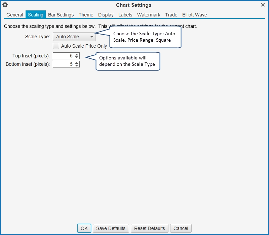Click the Save Defaults button
This screenshot has height=235, width=269.
111,228
